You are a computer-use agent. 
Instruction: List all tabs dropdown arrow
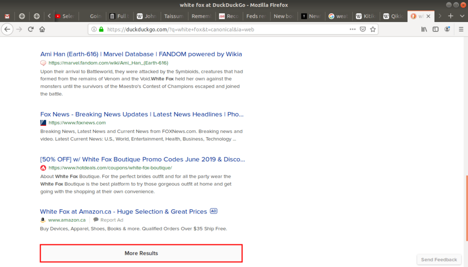point(462,16)
